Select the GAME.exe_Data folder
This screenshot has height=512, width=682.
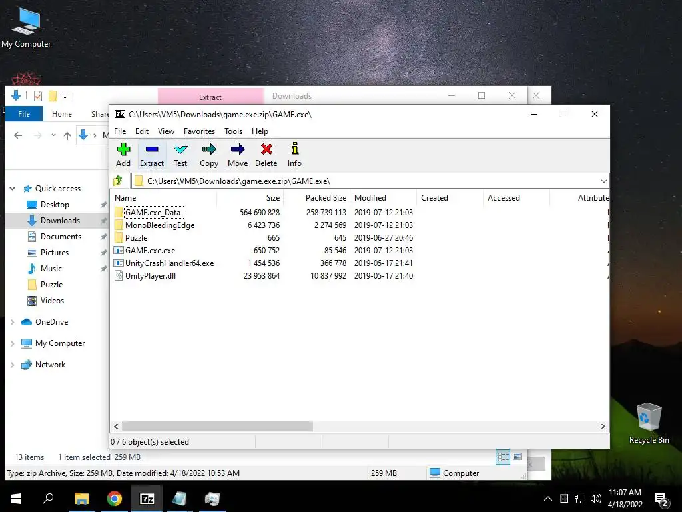tap(154, 213)
